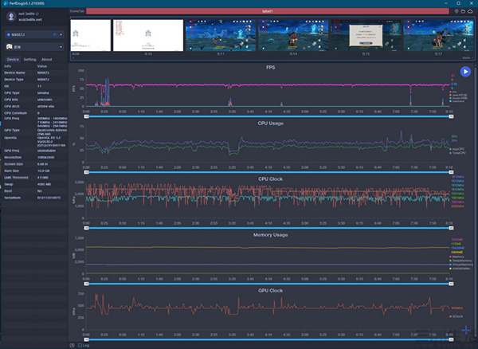Click the add icon in the bottom-left status bar
The width and height of the screenshot is (478, 349).
(x=72, y=345)
